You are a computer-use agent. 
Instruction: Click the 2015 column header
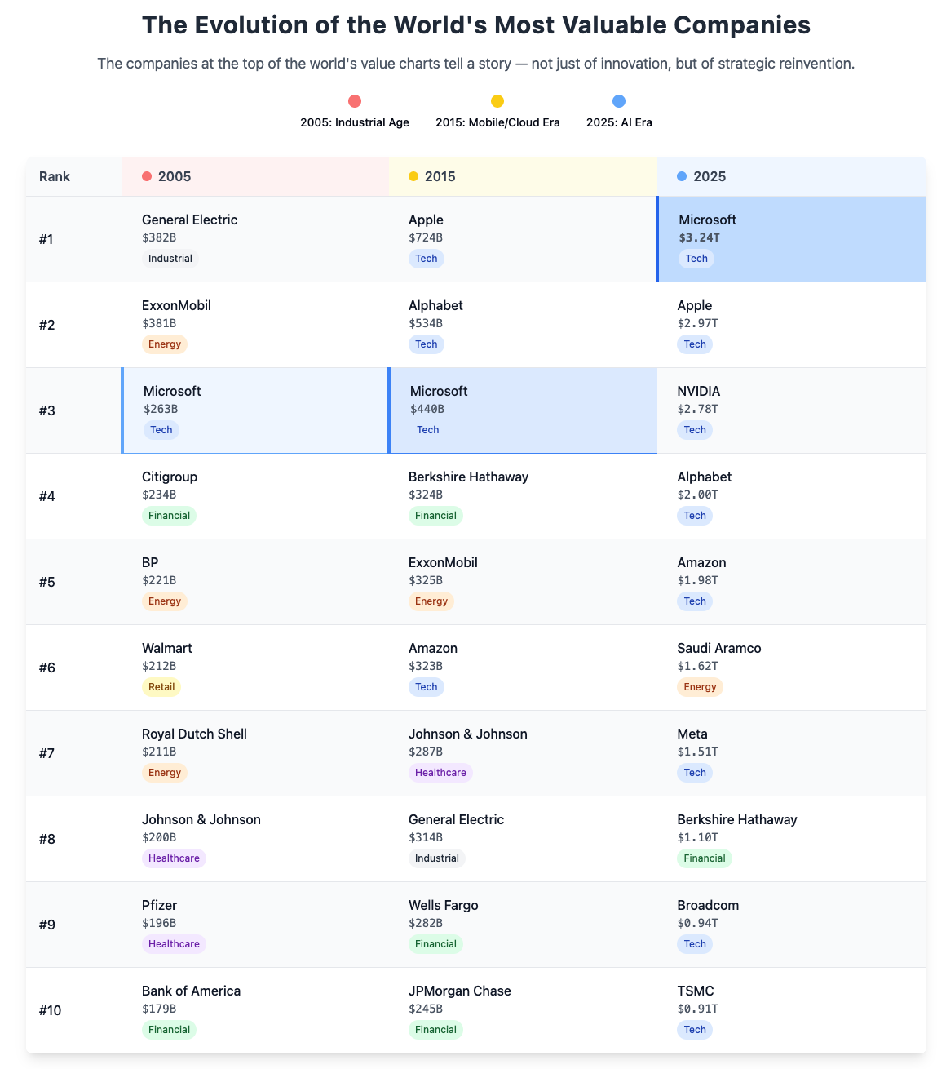pyautogui.click(x=440, y=176)
